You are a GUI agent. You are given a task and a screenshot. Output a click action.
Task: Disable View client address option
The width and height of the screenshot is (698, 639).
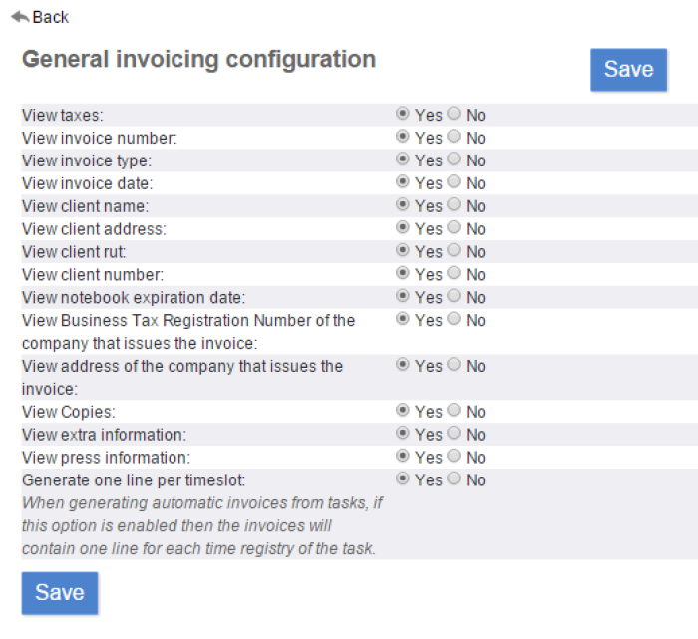455,228
